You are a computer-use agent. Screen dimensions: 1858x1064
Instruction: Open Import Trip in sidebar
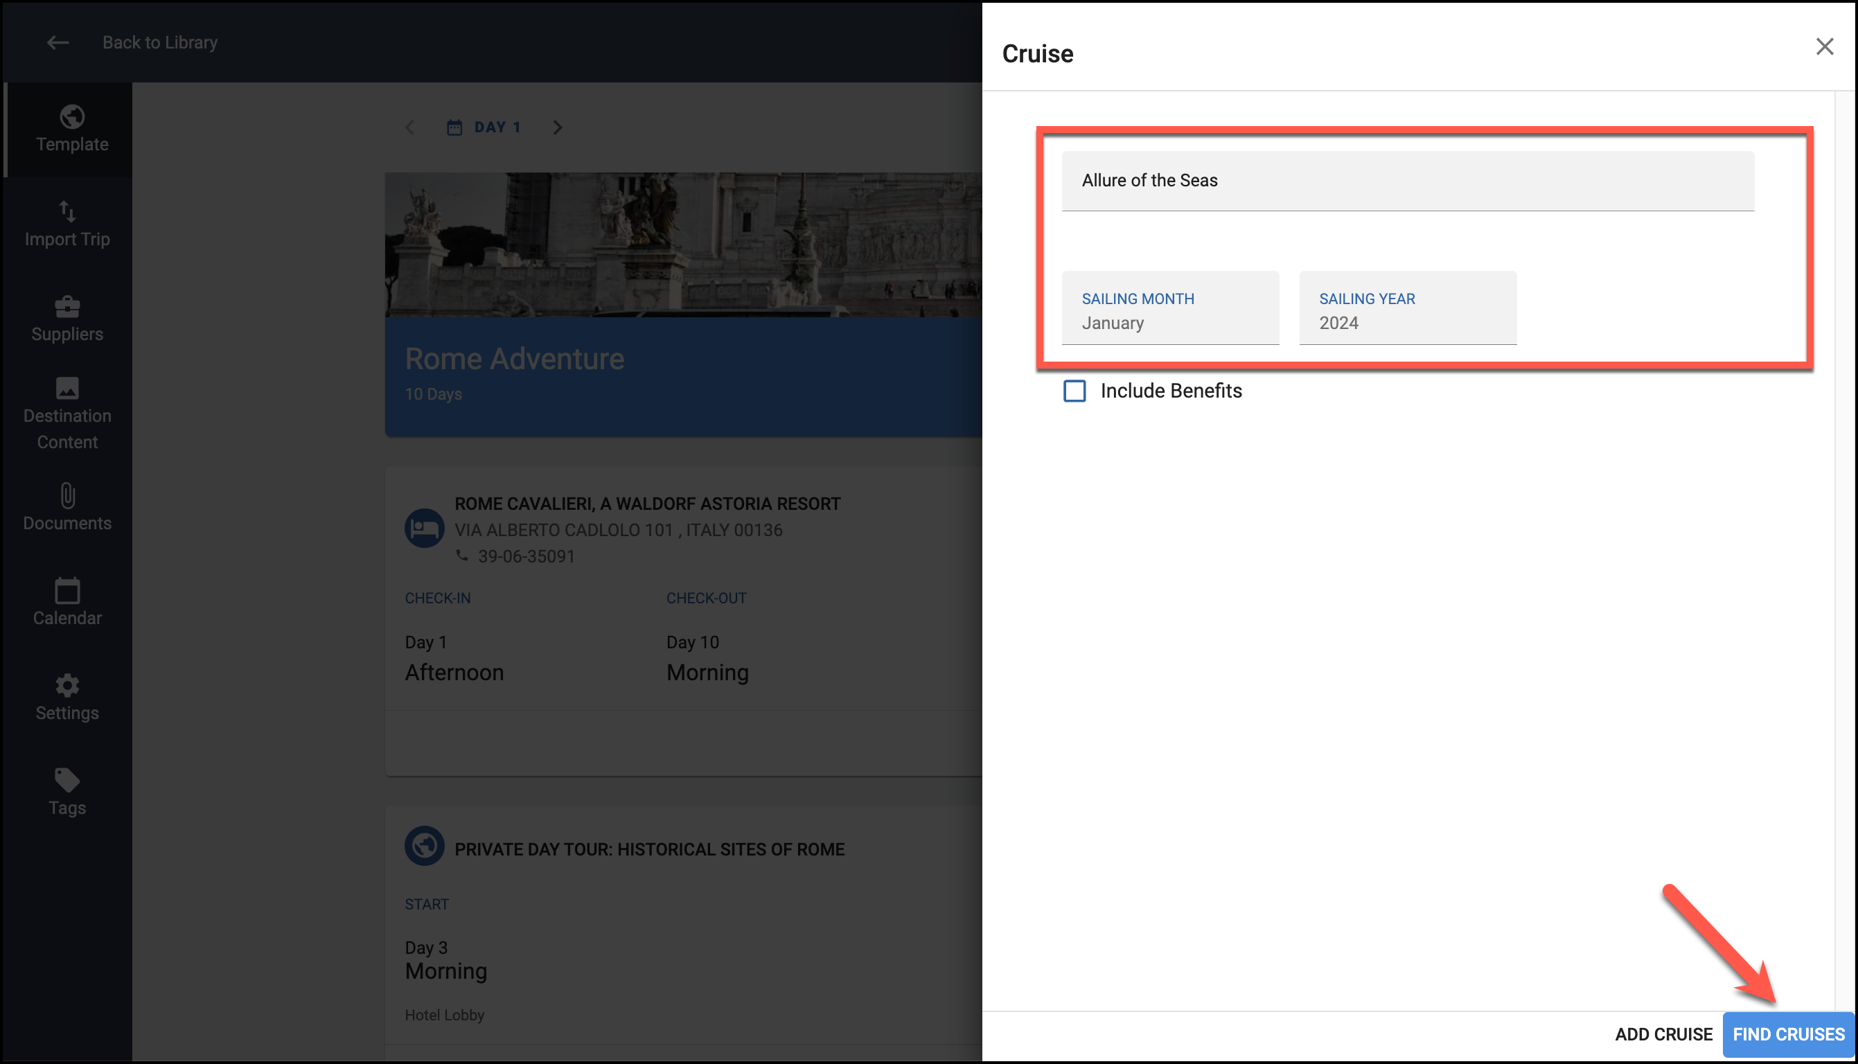pos(67,224)
